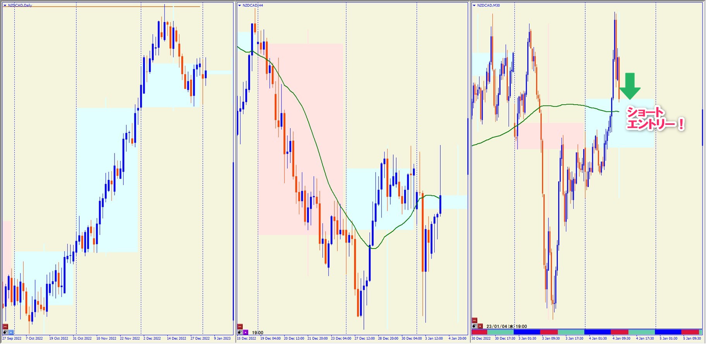Click the bomb icon on M30 chart
Image resolution: width=706 pixels, height=344 pixels.
(x=475, y=326)
